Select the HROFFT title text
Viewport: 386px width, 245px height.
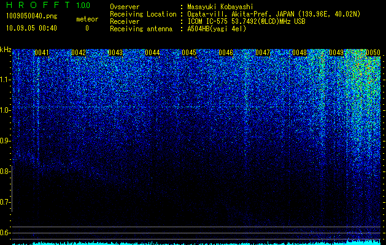[x=38, y=5]
